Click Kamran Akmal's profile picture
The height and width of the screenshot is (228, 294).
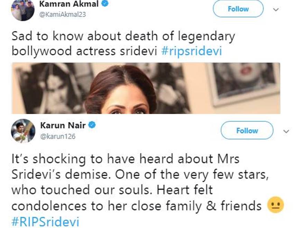point(23,10)
